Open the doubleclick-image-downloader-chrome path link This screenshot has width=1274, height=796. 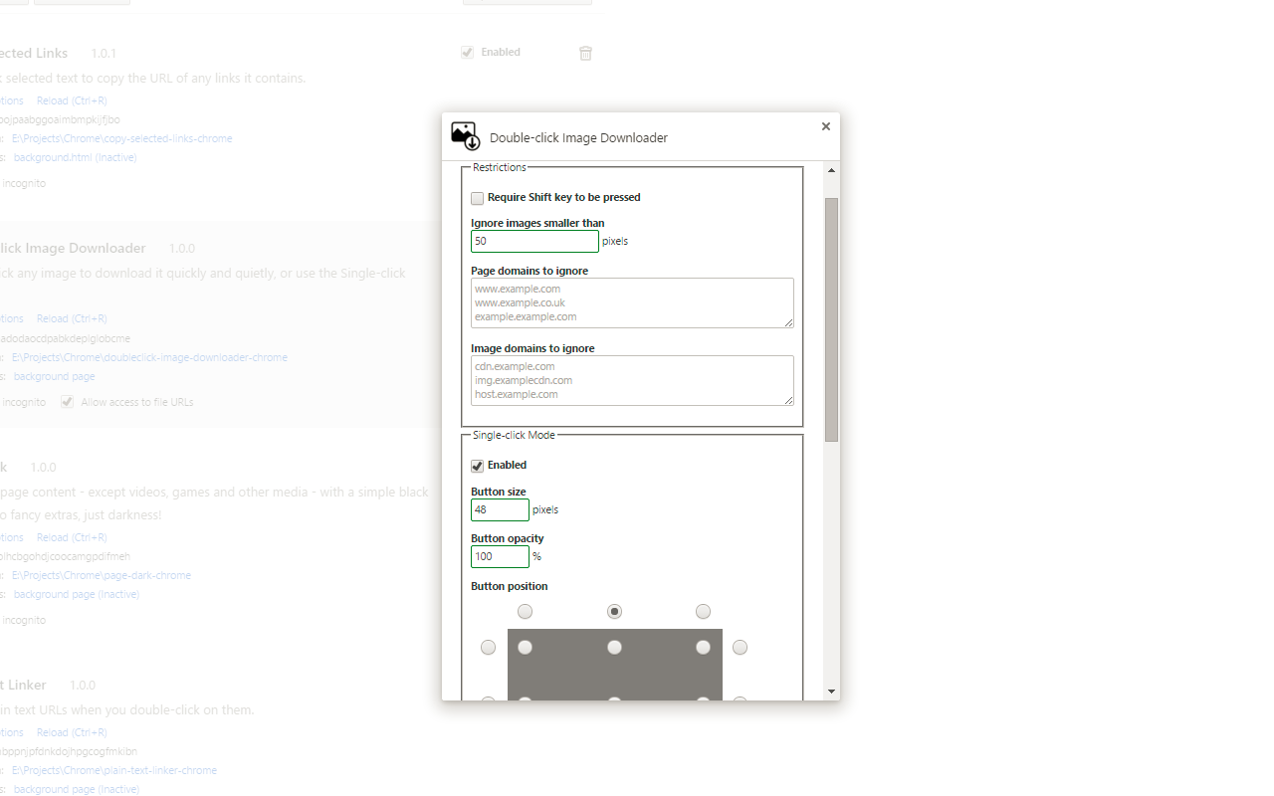click(x=149, y=357)
